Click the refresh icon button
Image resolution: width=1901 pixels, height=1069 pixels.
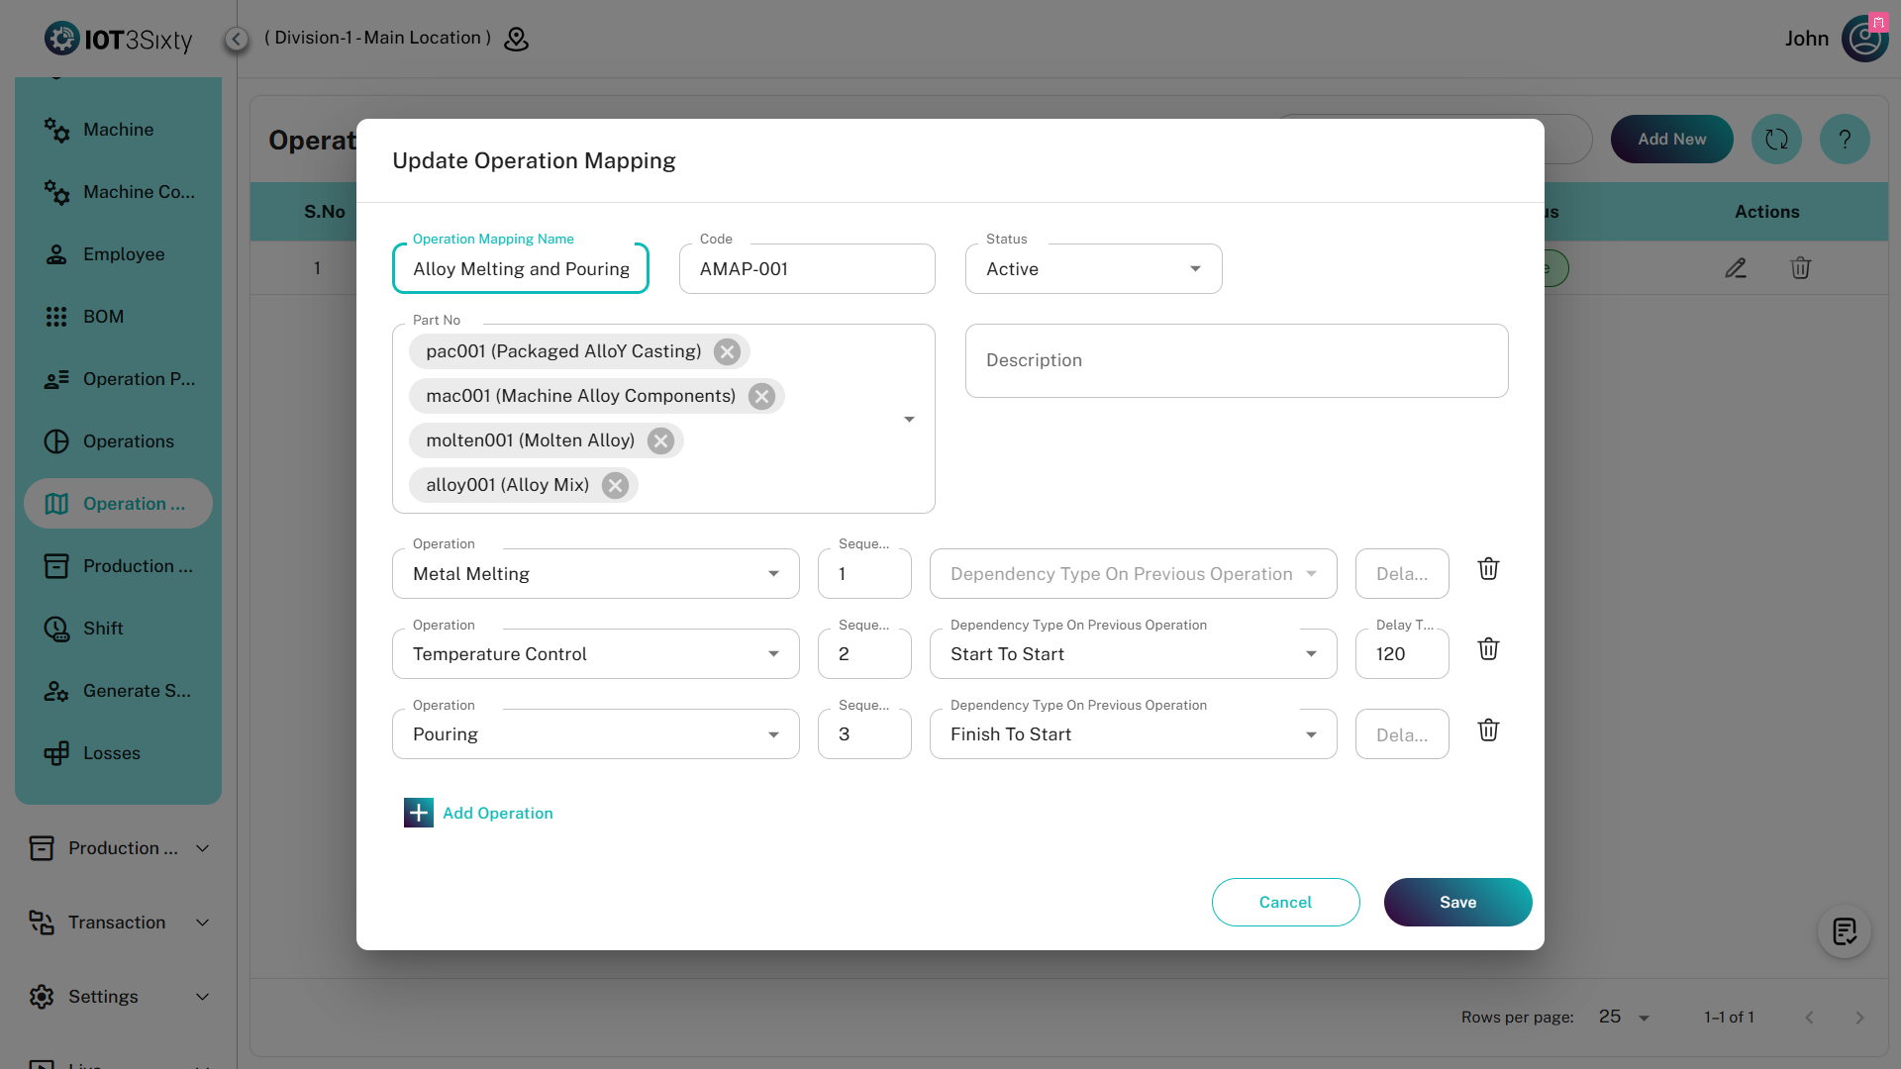[x=1776, y=140]
